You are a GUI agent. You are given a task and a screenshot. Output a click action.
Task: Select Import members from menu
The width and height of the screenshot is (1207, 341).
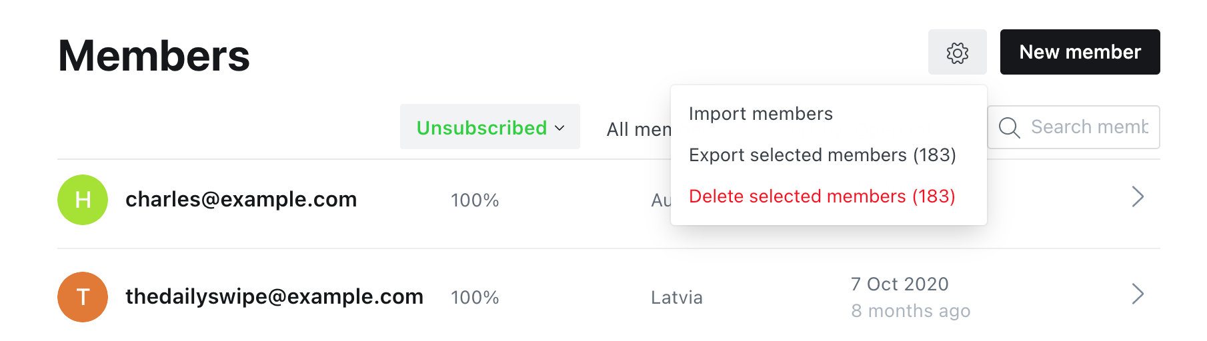(761, 114)
